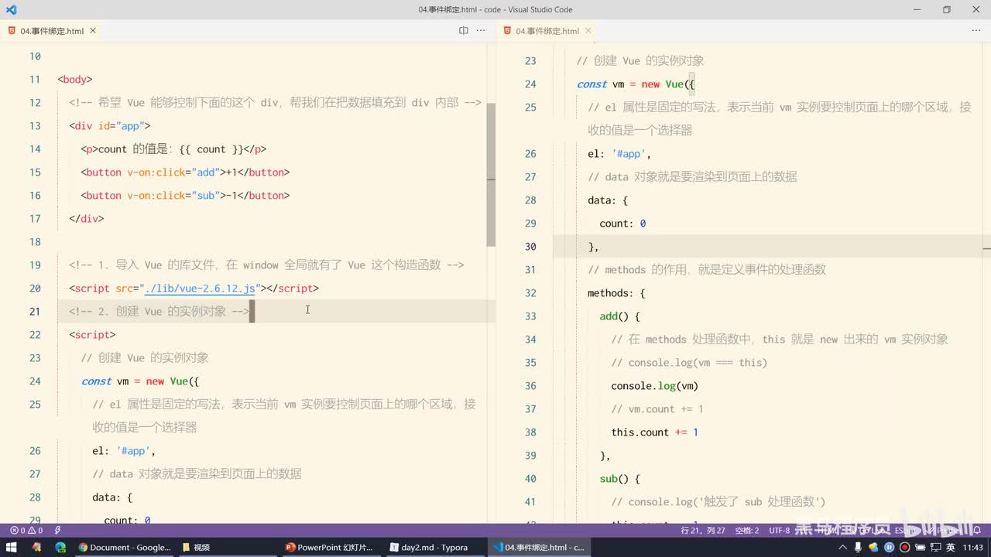Click the methods: { line
This screenshot has height=557, width=991.
pos(616,292)
